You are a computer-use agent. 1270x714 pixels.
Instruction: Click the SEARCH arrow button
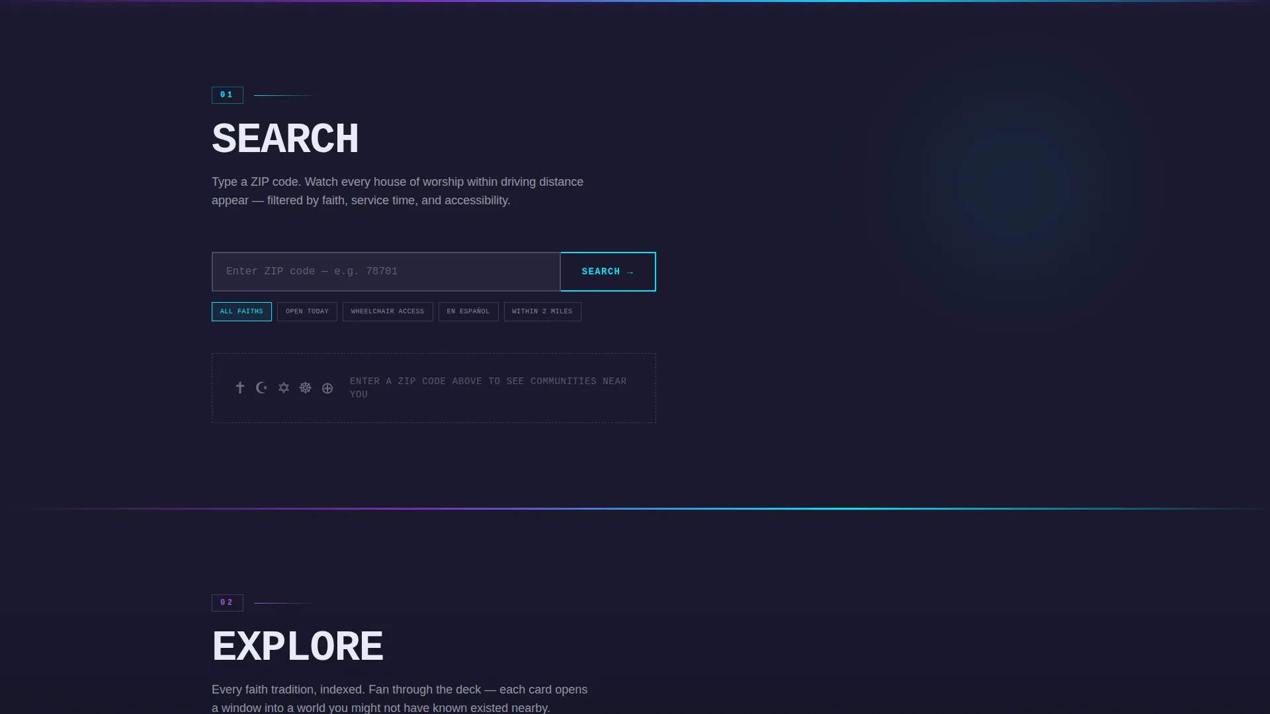[608, 272]
